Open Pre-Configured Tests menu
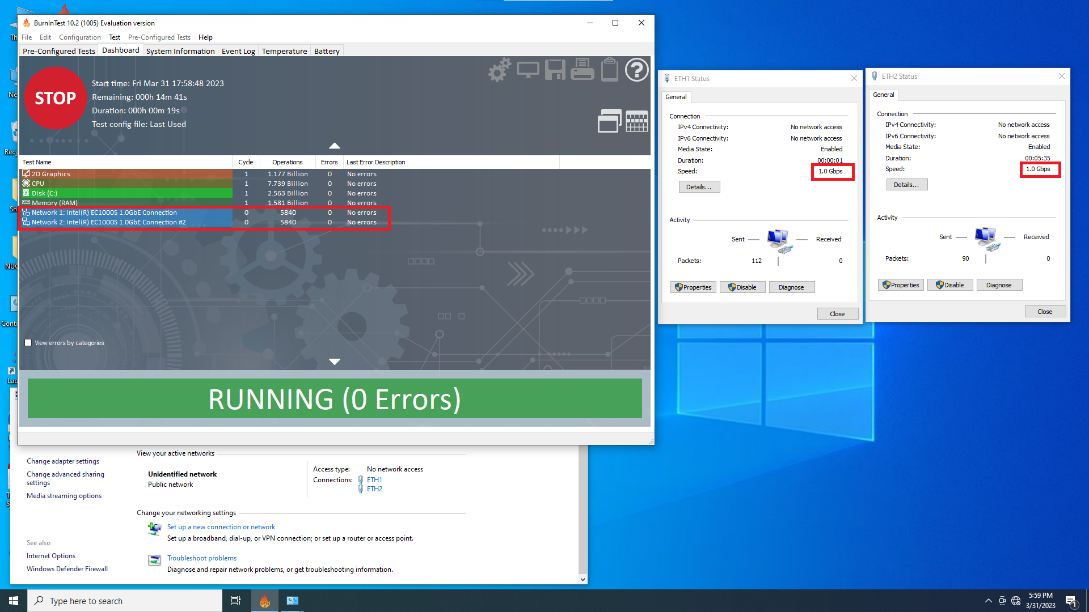The width and height of the screenshot is (1089, 612). (x=160, y=37)
